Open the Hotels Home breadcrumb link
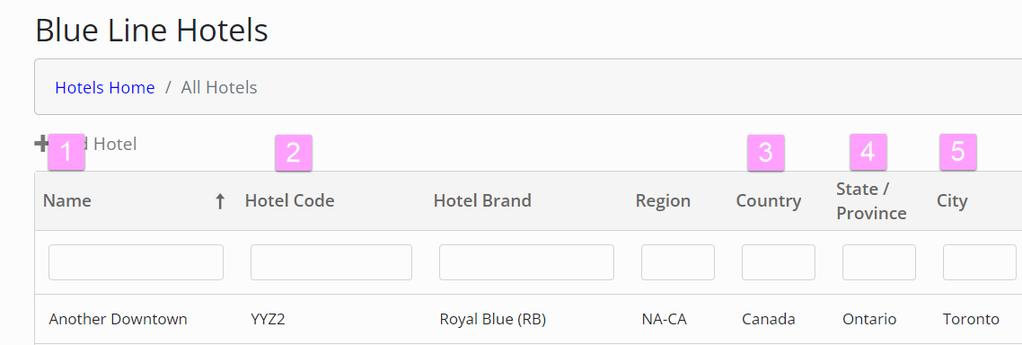Image resolution: width=1022 pixels, height=345 pixels. [x=105, y=87]
